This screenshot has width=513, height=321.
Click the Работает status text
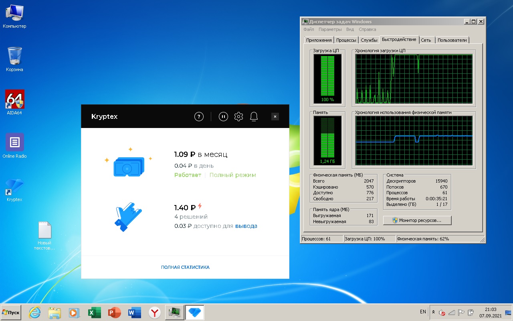tap(188, 175)
